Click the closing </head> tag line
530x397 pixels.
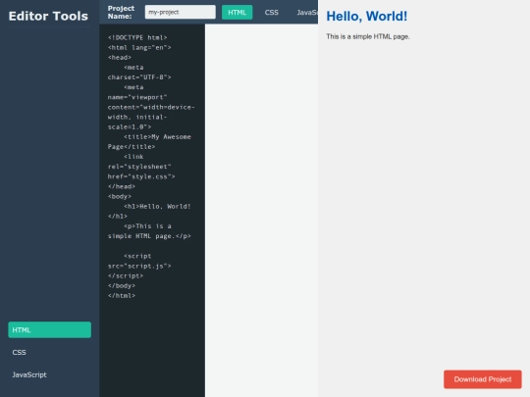pos(122,186)
